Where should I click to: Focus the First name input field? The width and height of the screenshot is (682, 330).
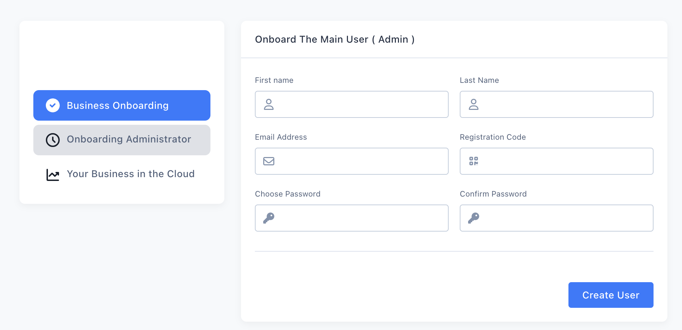click(351, 104)
